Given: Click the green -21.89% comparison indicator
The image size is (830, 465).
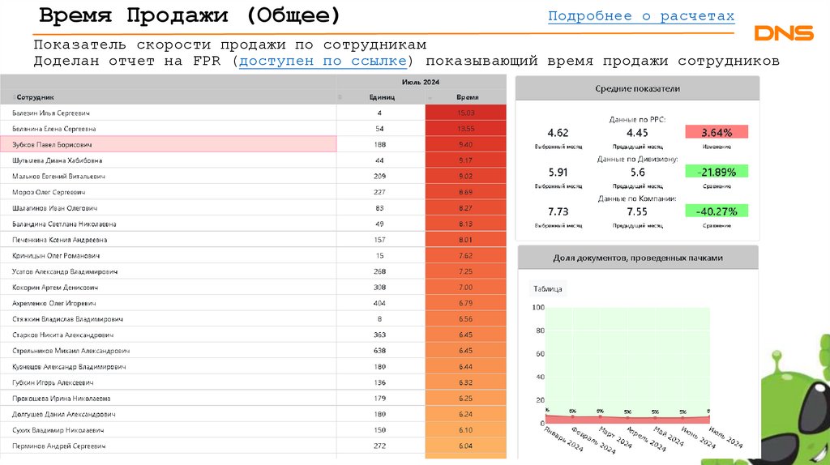Looking at the screenshot, I should [717, 172].
